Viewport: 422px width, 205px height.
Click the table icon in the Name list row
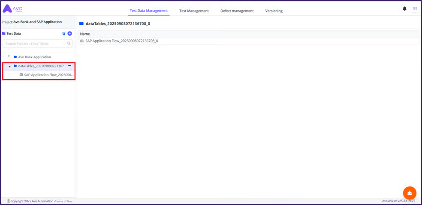pos(82,41)
